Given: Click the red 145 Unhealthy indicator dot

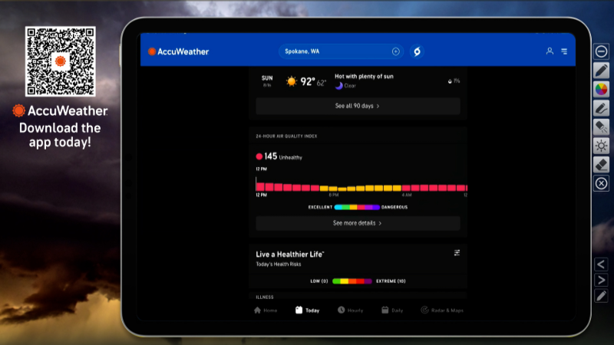Looking at the screenshot, I should click(259, 156).
